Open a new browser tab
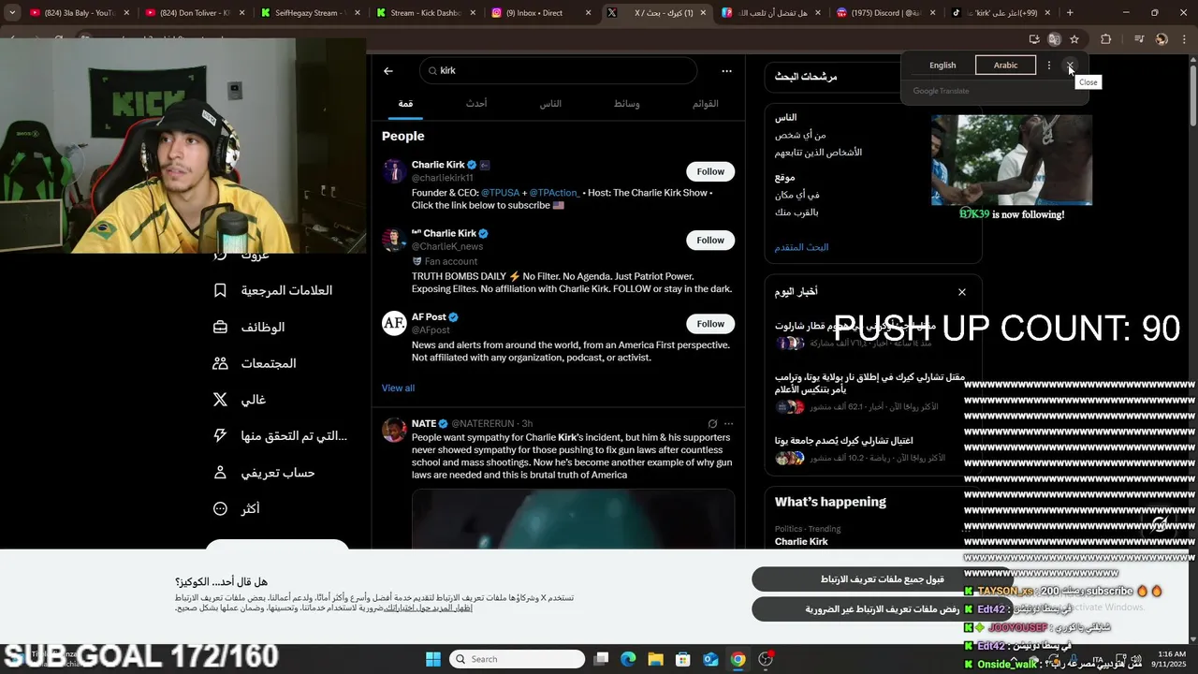1198x674 pixels. coord(1070,13)
